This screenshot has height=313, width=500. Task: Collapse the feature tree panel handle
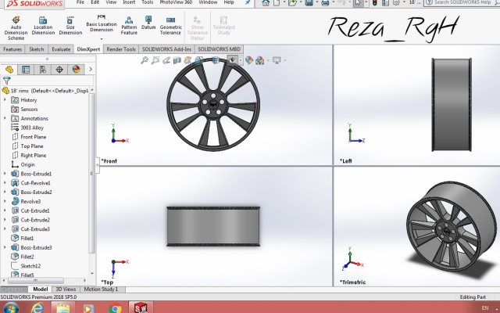point(97,165)
